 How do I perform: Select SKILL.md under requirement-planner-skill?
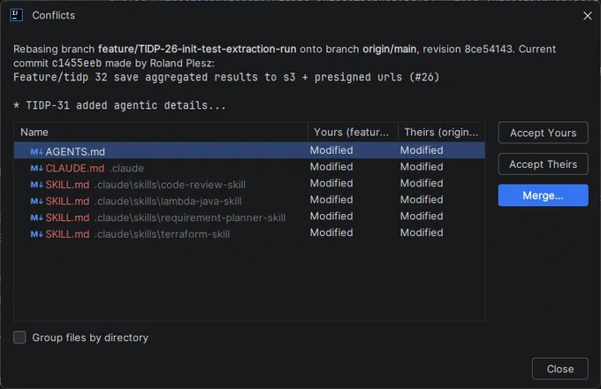pyautogui.click(x=249, y=217)
